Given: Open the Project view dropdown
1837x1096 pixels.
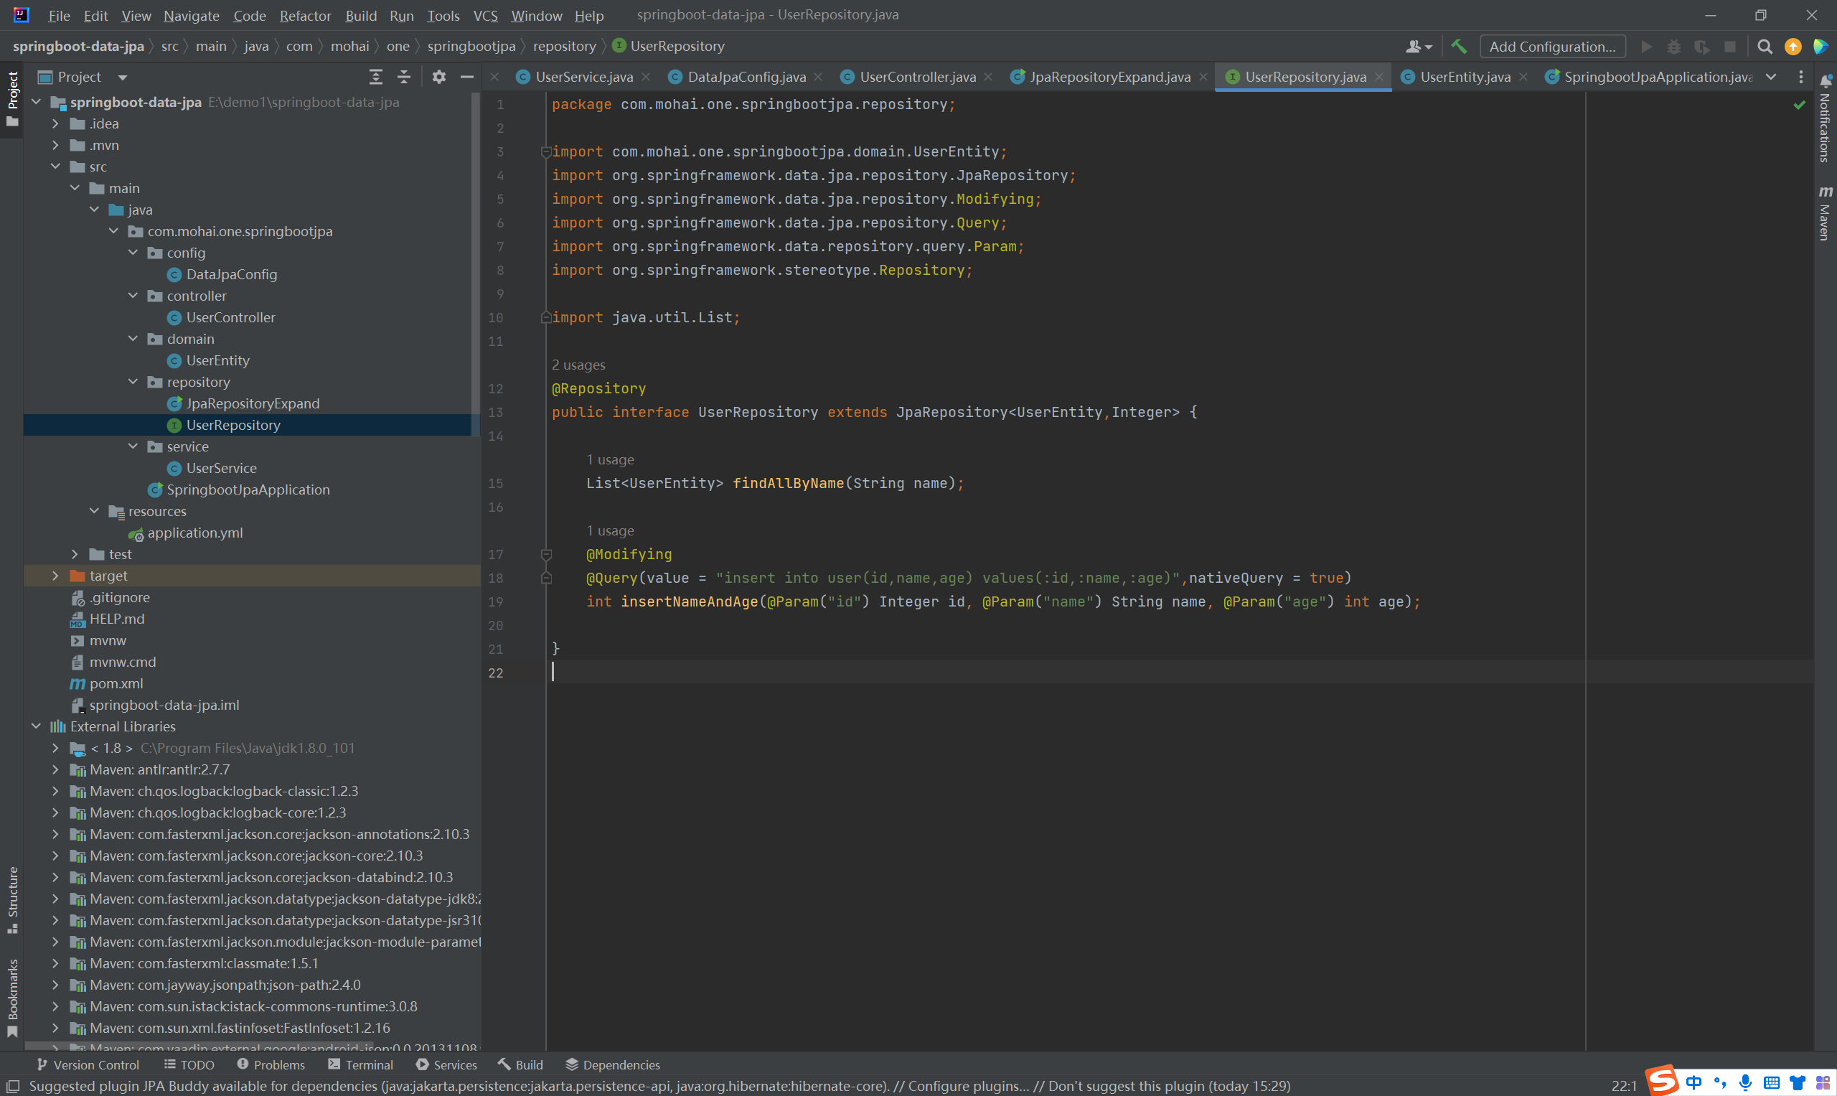Looking at the screenshot, I should pos(122,77).
